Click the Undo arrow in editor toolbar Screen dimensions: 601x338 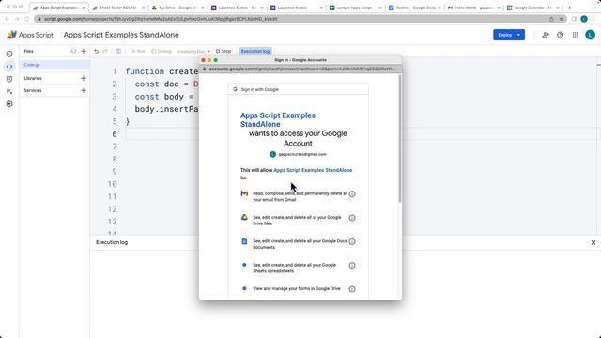tap(96, 51)
